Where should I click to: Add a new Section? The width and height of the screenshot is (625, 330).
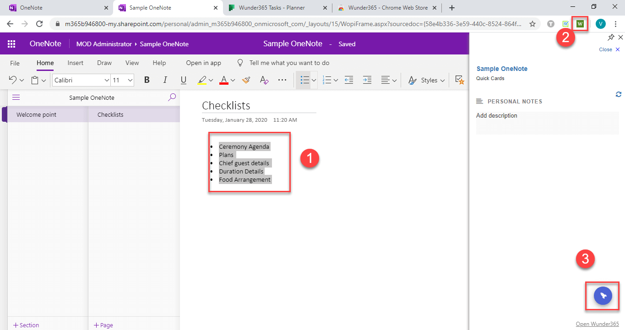pyautogui.click(x=26, y=325)
